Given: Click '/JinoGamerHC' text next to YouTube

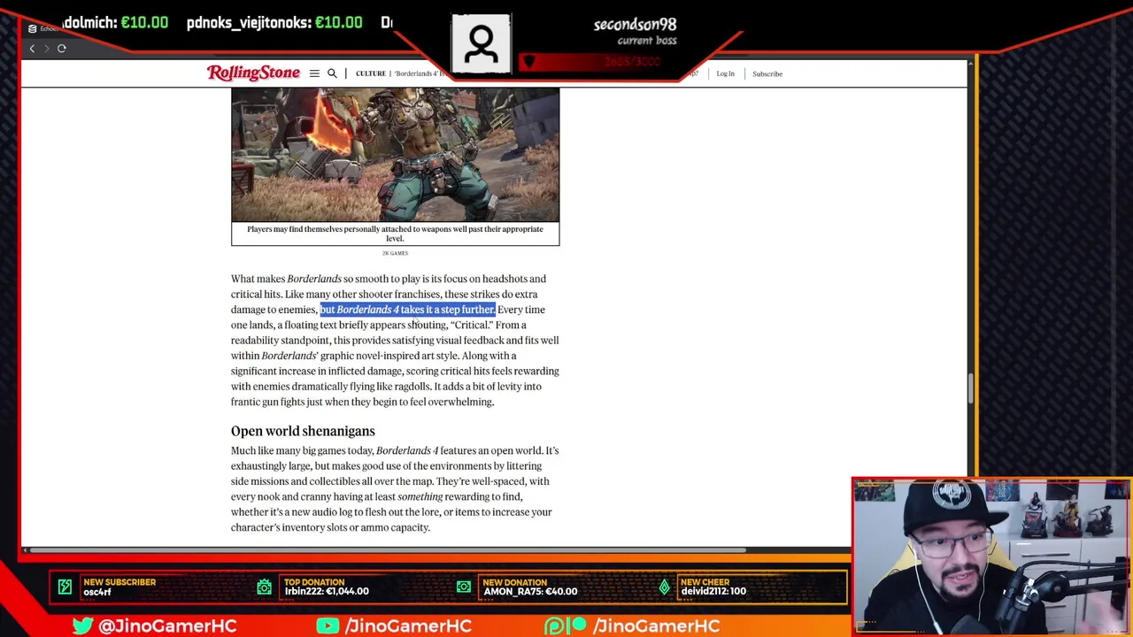Looking at the screenshot, I should point(408,625).
